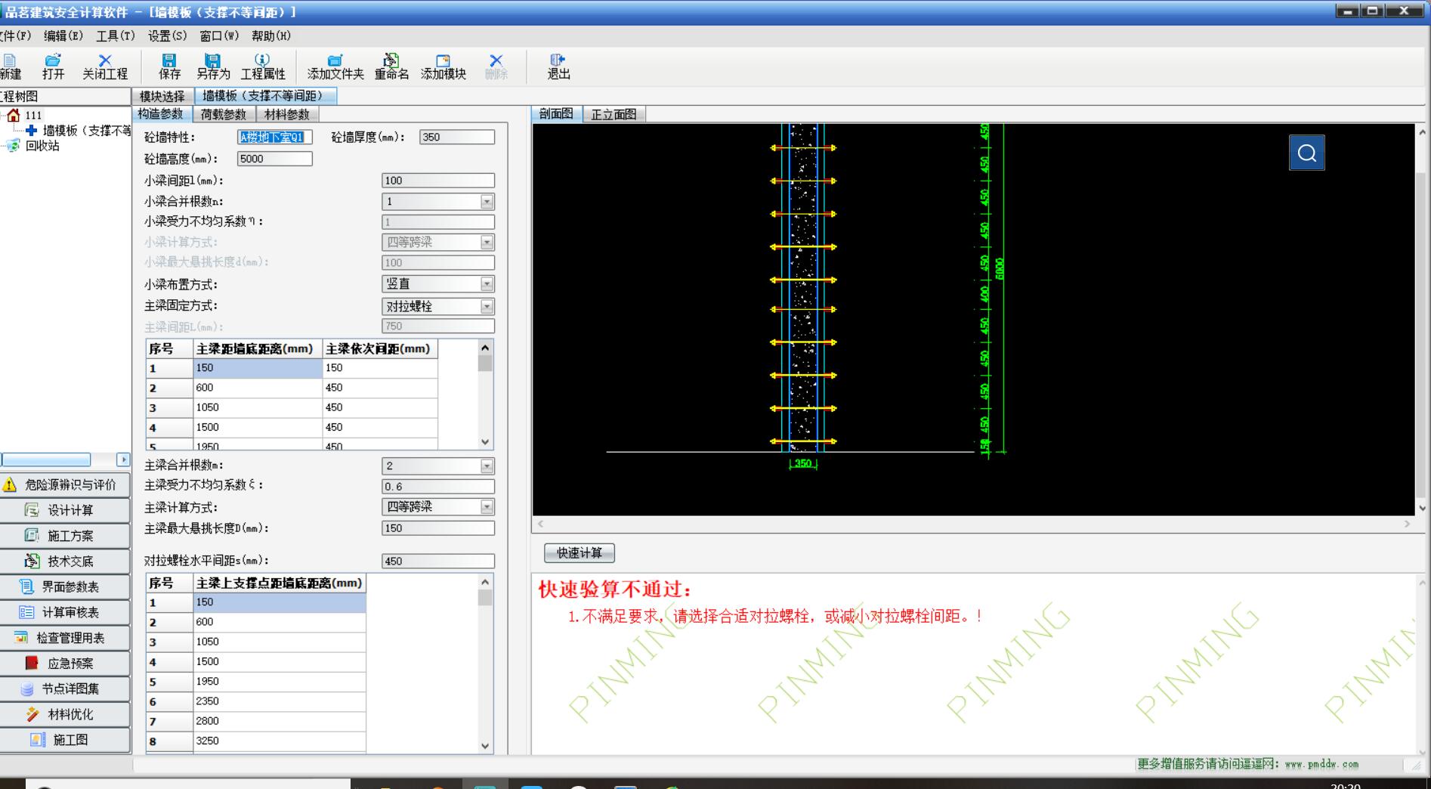Click 小梁间距l input field
The height and width of the screenshot is (789, 1431).
(x=438, y=181)
